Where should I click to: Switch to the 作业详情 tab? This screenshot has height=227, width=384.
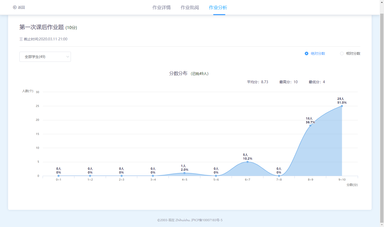pos(161,8)
